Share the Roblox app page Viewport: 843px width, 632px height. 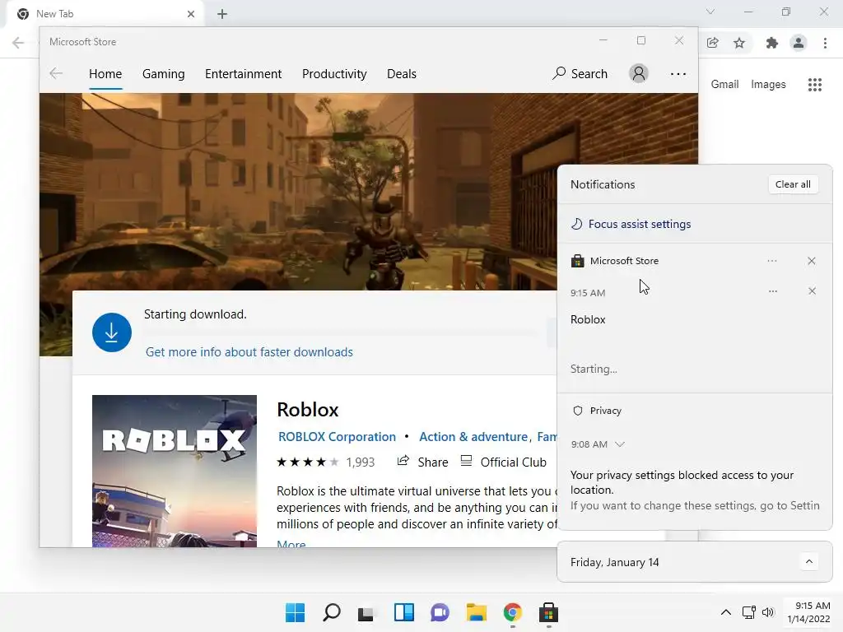click(x=422, y=462)
